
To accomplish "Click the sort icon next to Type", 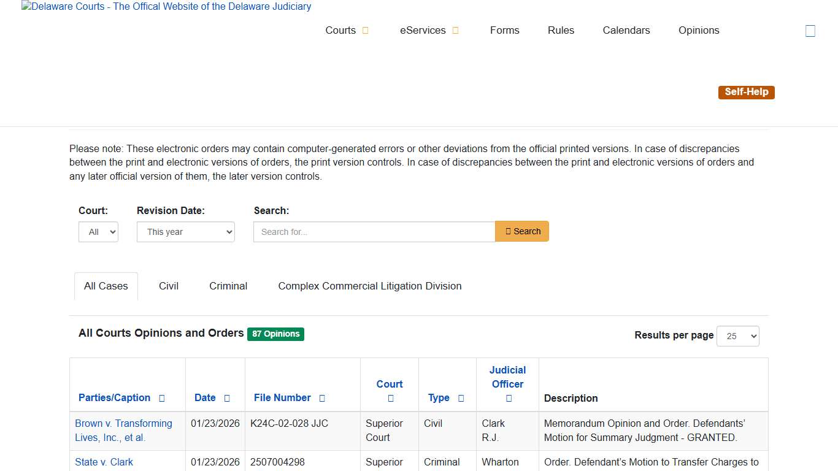I will click(461, 398).
